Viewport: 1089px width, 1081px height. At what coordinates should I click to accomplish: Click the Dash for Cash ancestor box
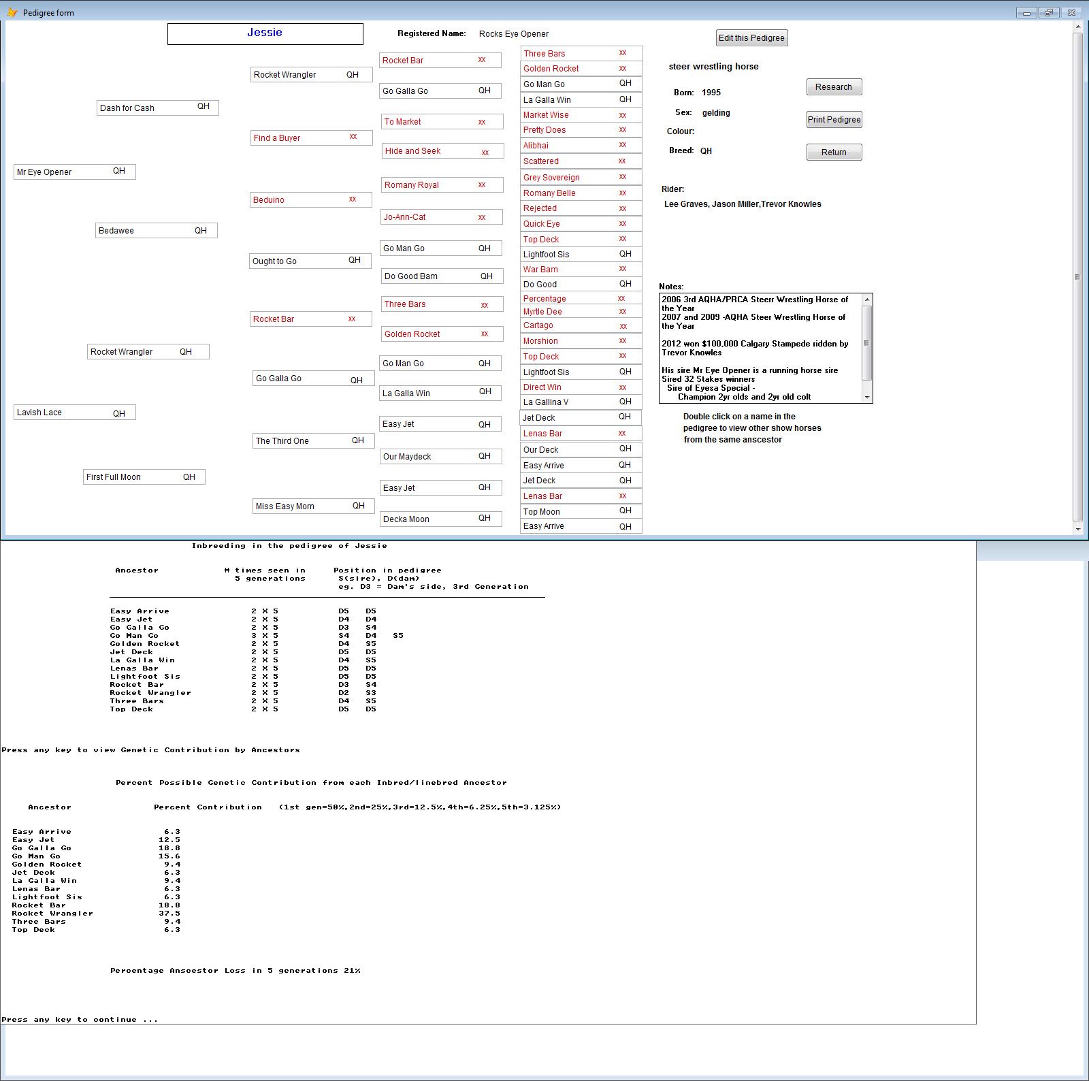[x=157, y=108]
